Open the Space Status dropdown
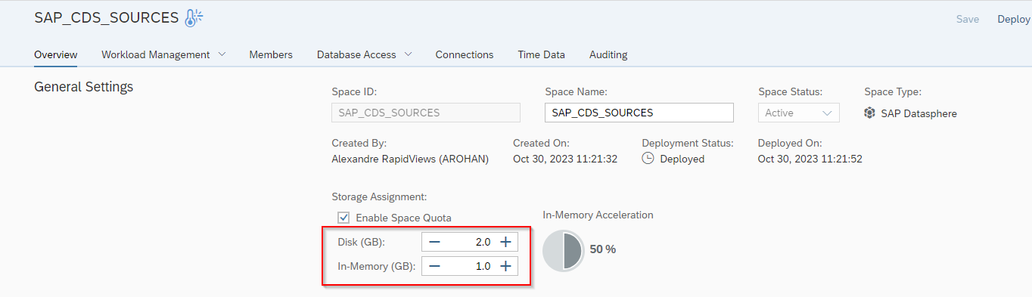 click(799, 113)
